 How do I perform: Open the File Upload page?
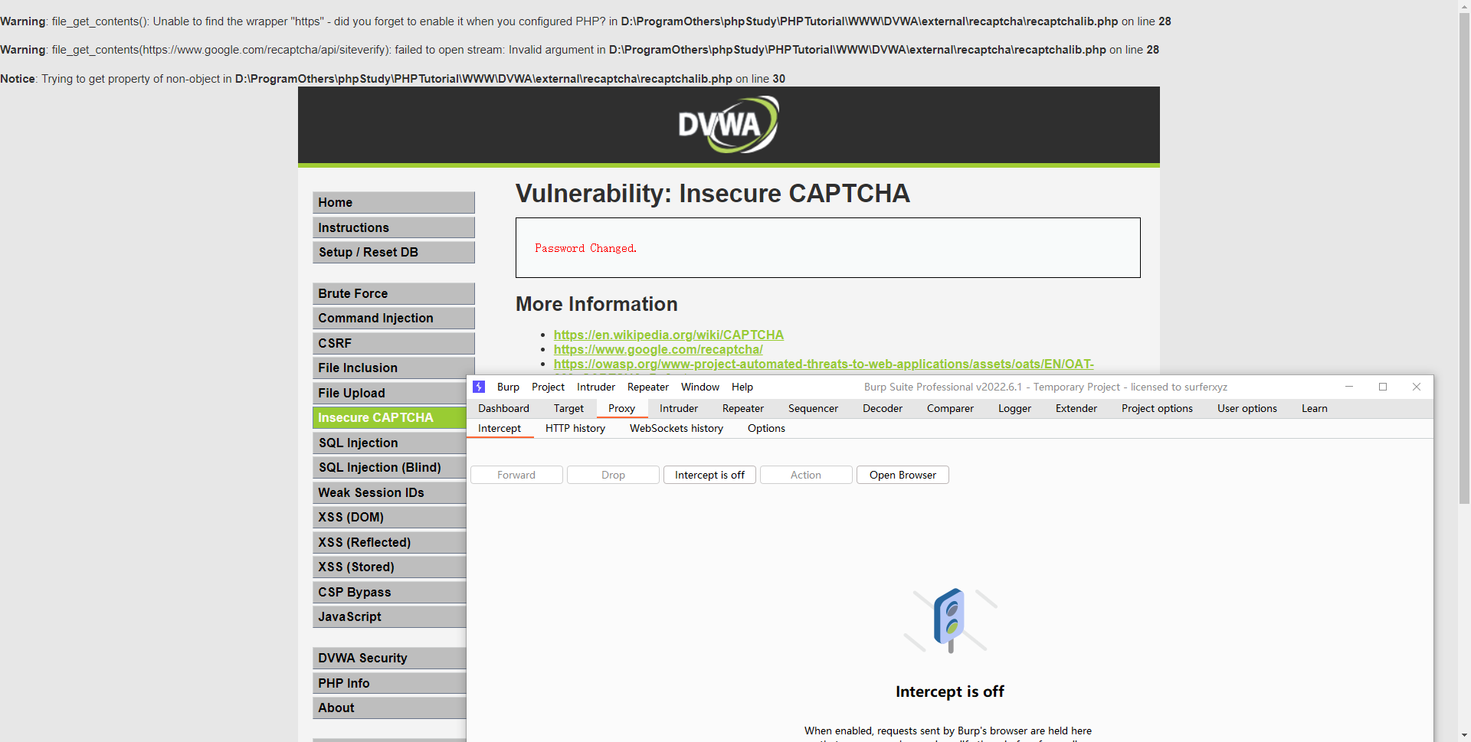(x=389, y=393)
